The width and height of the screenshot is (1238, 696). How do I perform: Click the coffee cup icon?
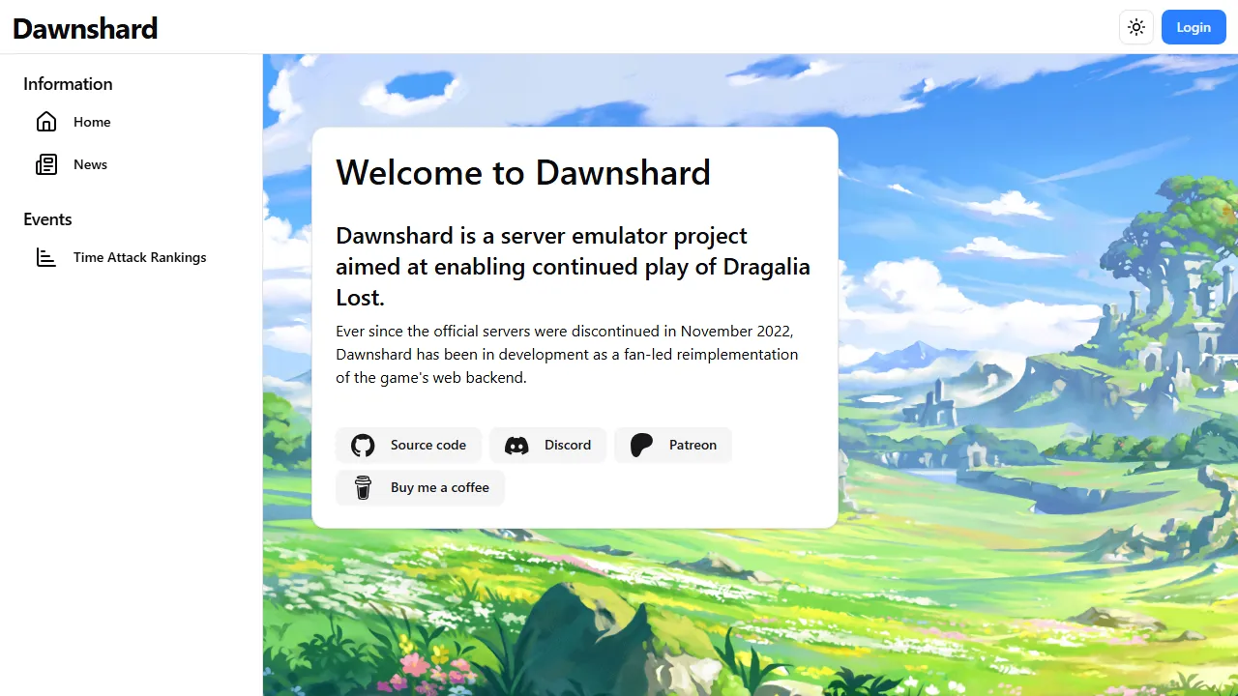click(363, 487)
